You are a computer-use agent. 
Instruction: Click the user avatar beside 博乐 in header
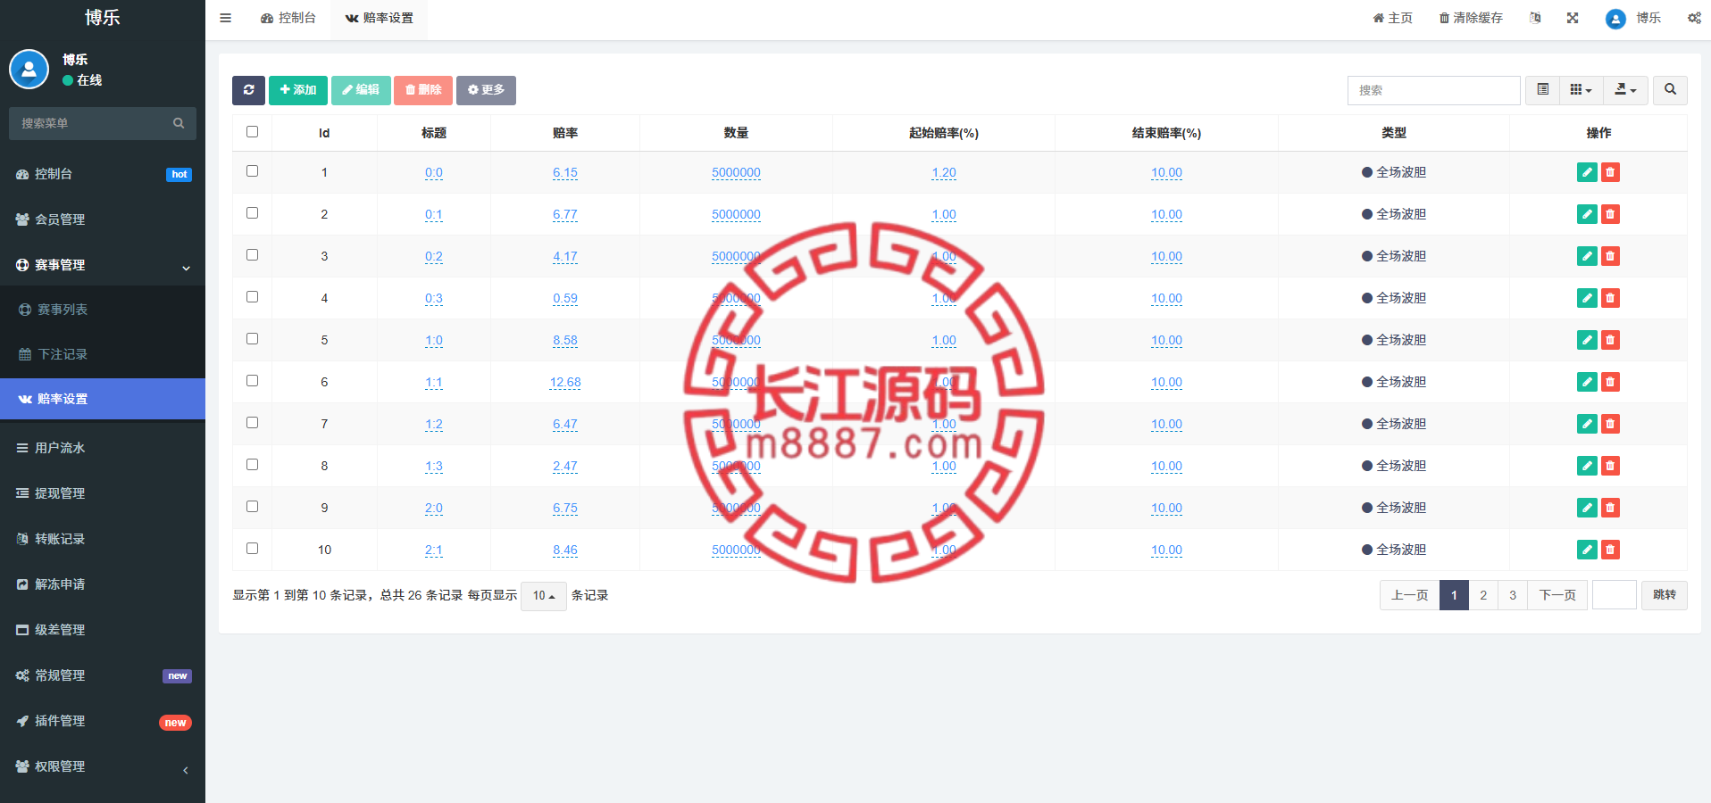pos(1615,19)
